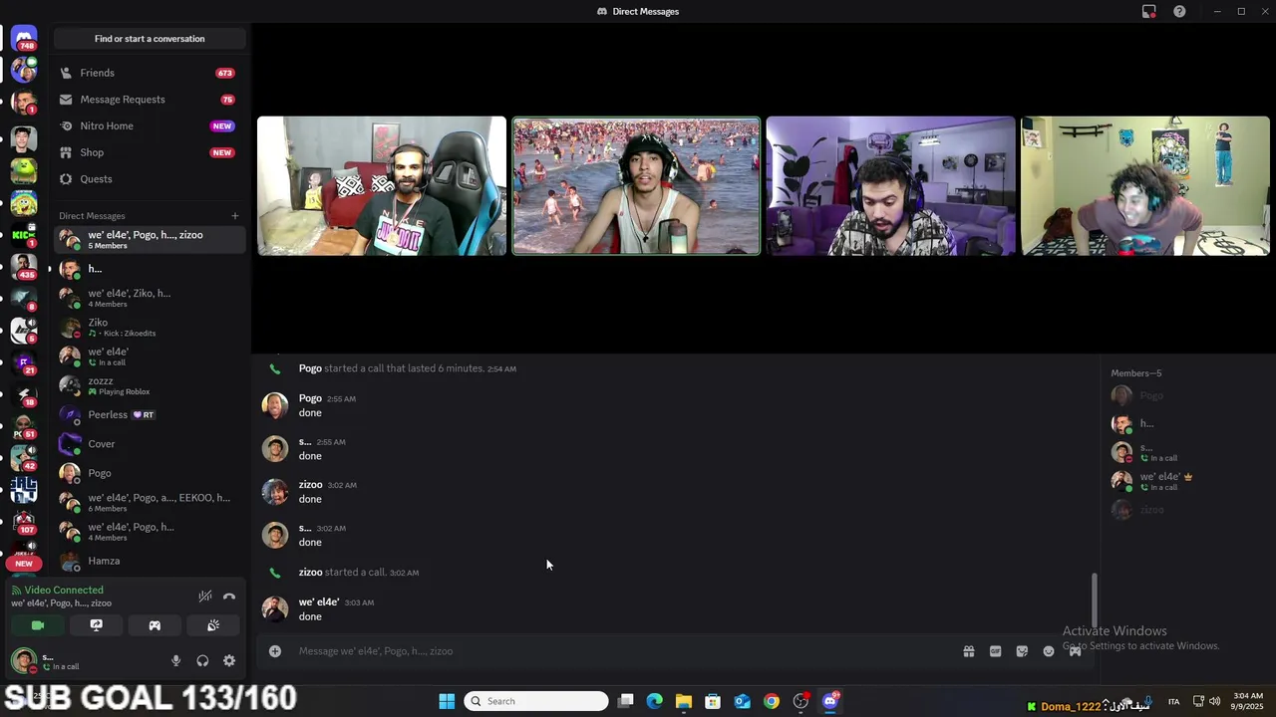Screen dimensions: 1276x717
Task: Turn off camera with green video button
Action: point(38,625)
